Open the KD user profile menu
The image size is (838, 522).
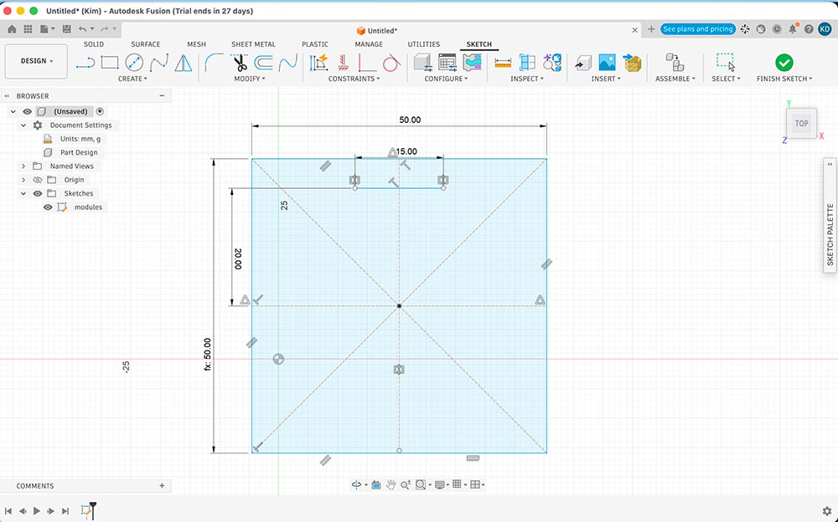click(824, 29)
